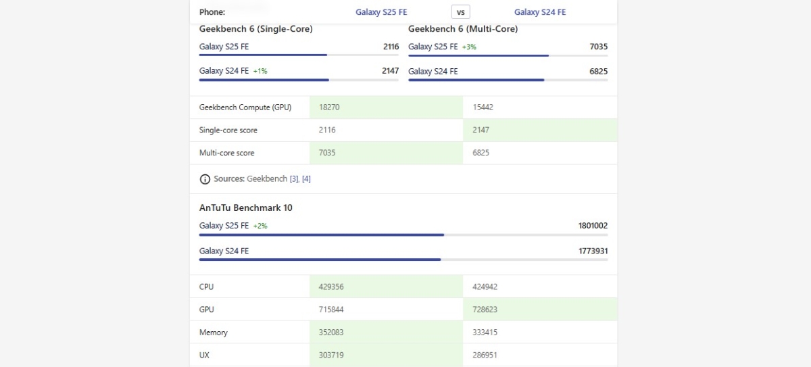Click the UX row label
The width and height of the screenshot is (811, 367).
coord(205,355)
